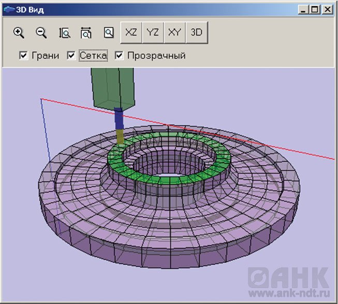Switch to the XY plane view
This screenshot has height=304, width=338.
[174, 32]
